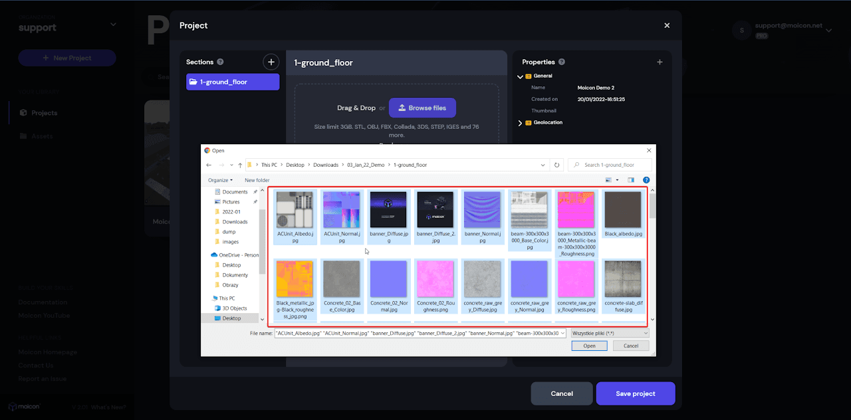
Task: Open the Organize menu
Action: 219,180
